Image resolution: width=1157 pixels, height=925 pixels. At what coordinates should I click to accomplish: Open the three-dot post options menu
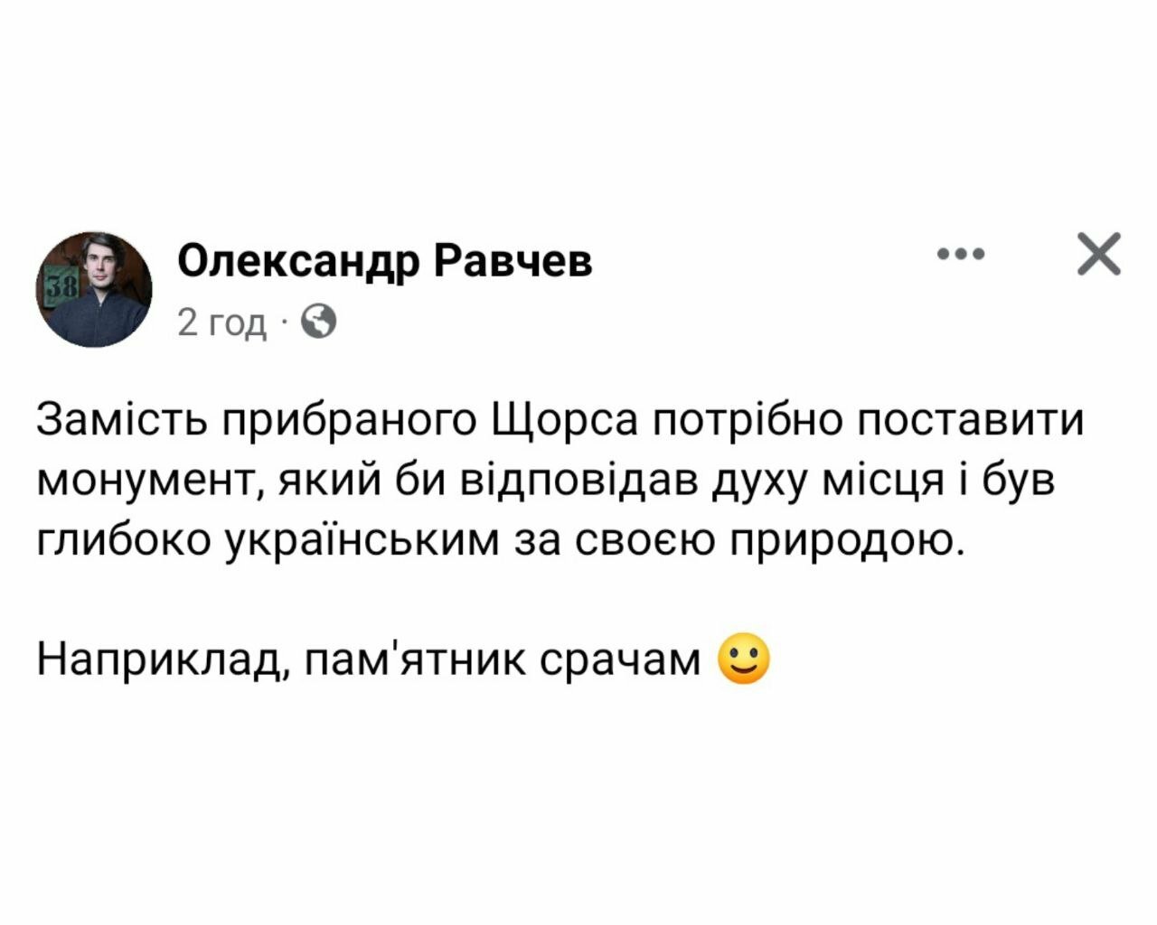point(960,255)
